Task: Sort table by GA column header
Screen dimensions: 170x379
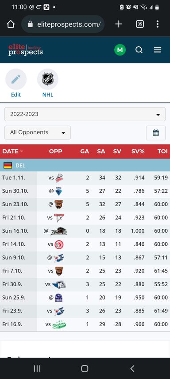Action: [x=85, y=152]
